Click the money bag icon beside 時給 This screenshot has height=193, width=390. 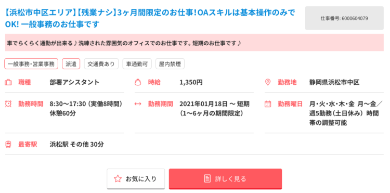(138, 82)
